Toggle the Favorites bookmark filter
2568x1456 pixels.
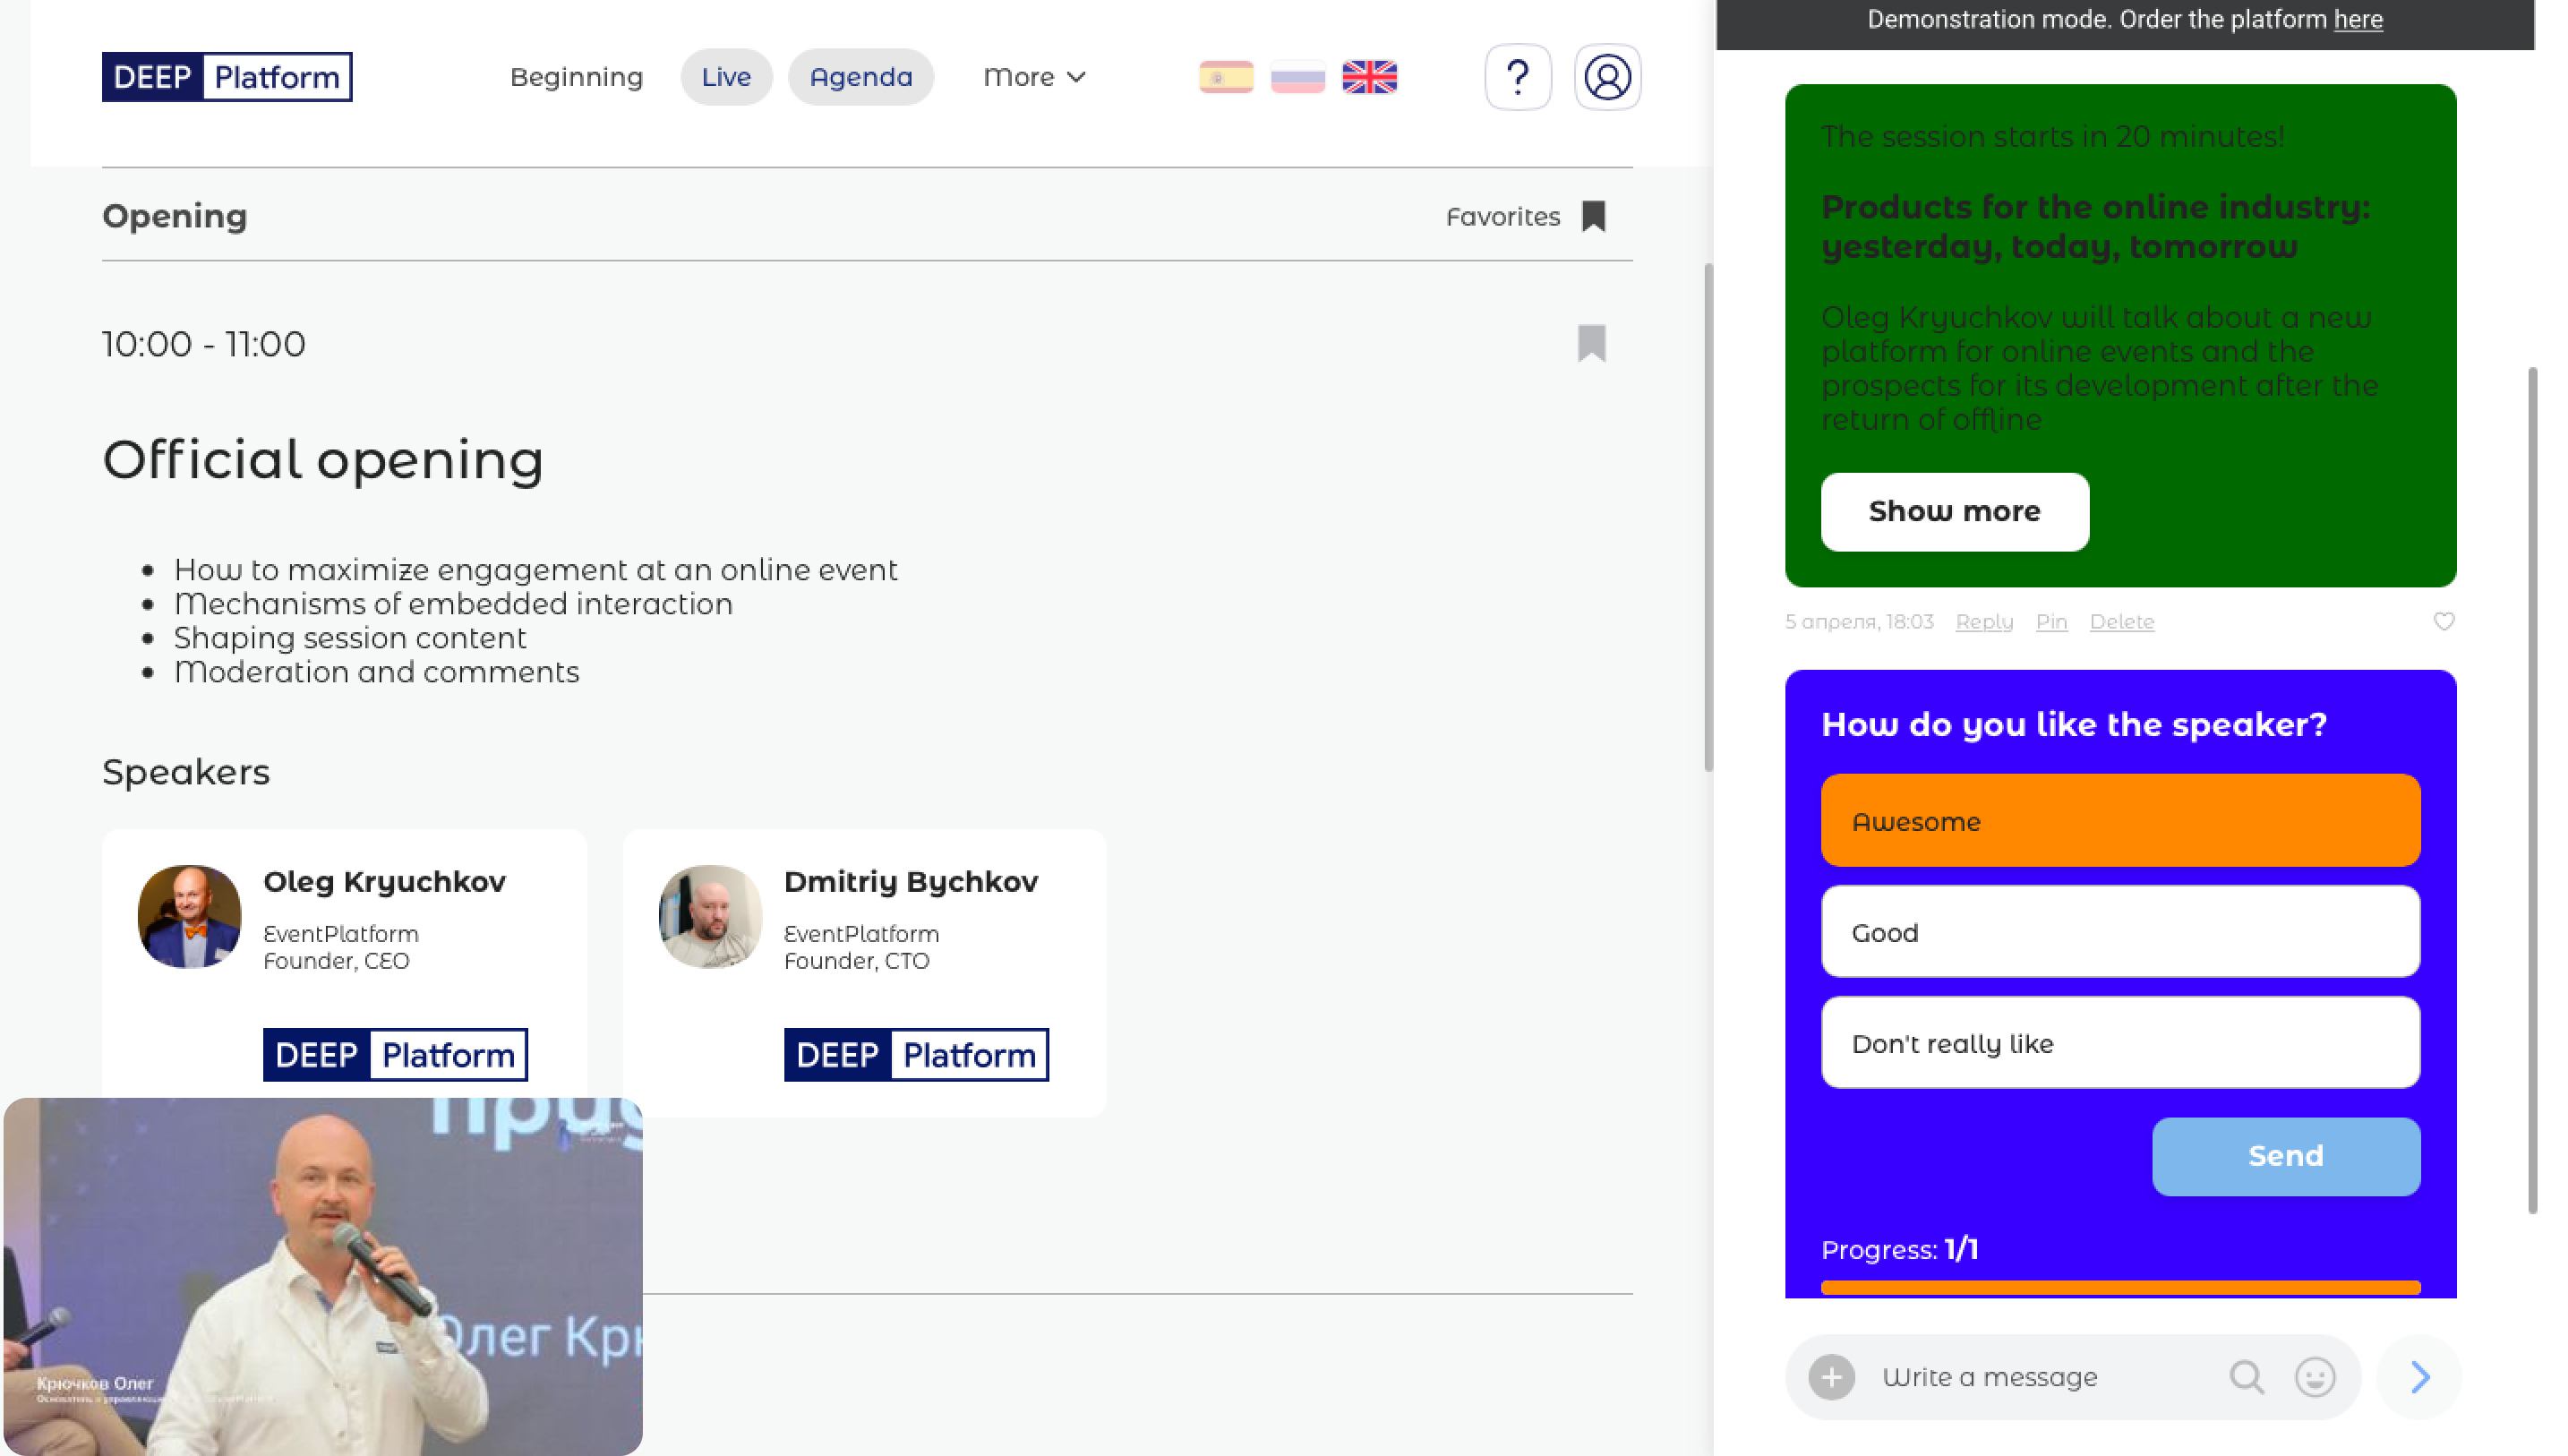[x=1592, y=216]
